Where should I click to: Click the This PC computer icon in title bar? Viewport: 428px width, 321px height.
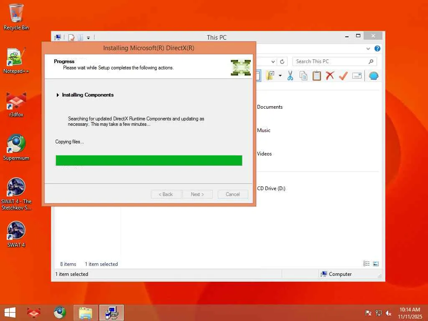58,37
